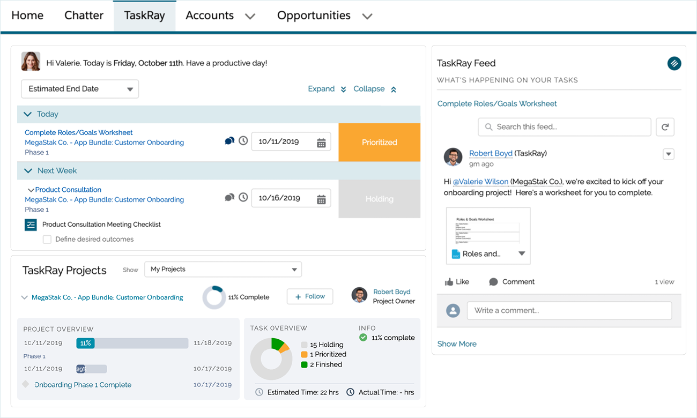
Task: Click the 10/11/2019 date field
Action: [x=291, y=141]
